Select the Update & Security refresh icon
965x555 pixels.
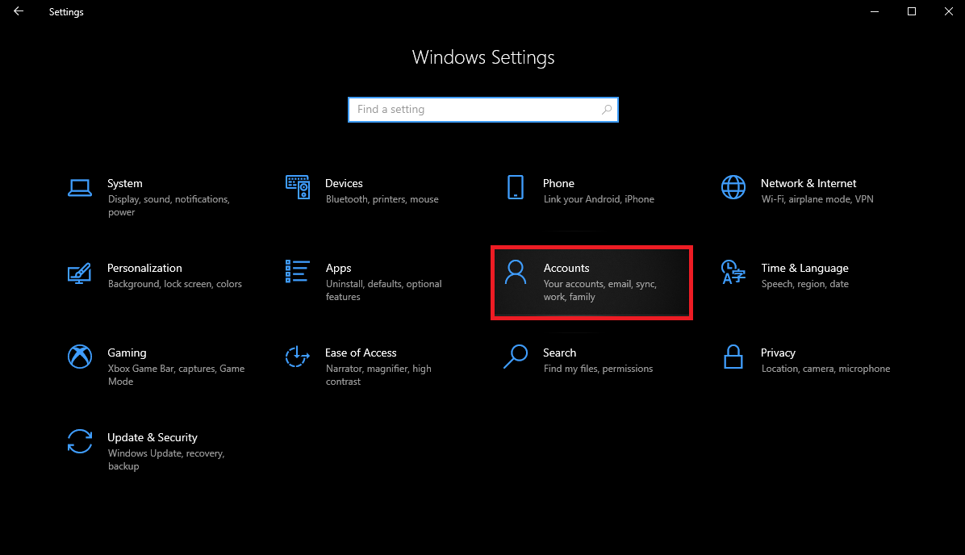pyautogui.click(x=80, y=441)
